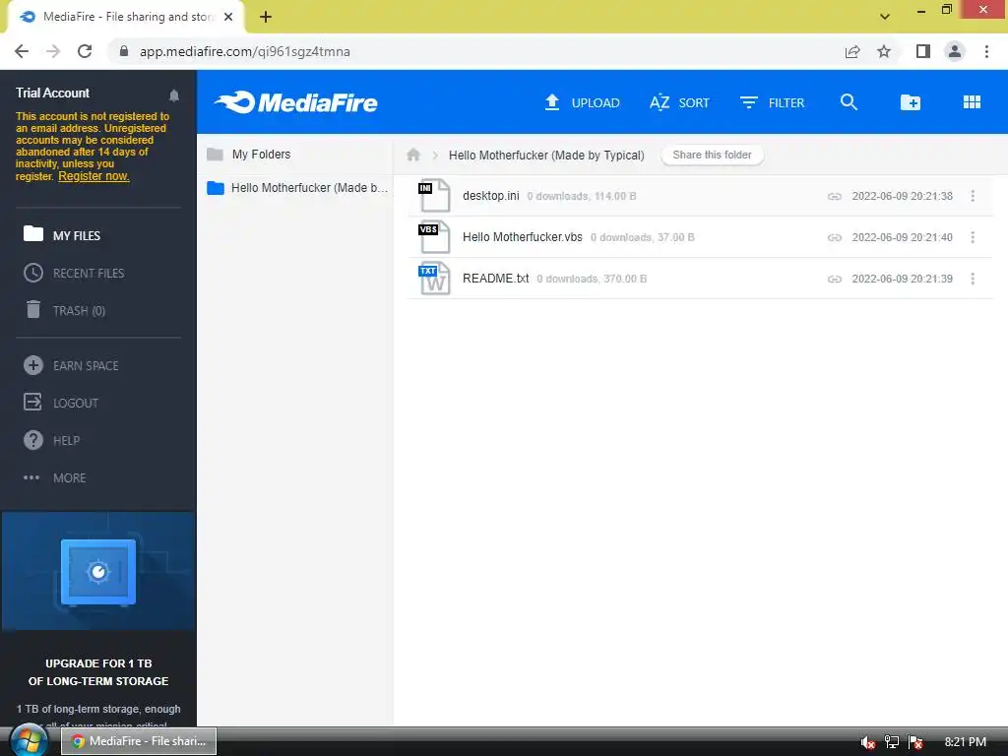Viewport: 1008px width, 756px height.
Task: Click the Register now link
Action: coord(94,176)
